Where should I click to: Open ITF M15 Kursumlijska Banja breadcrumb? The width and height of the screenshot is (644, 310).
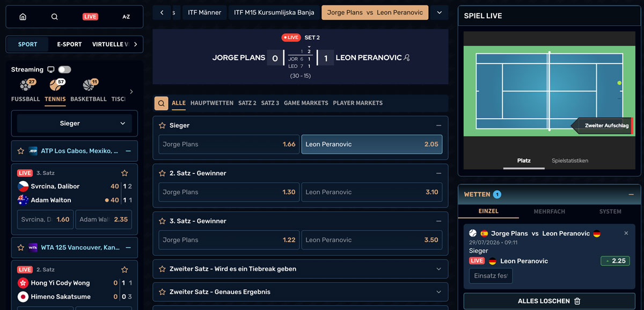(274, 13)
